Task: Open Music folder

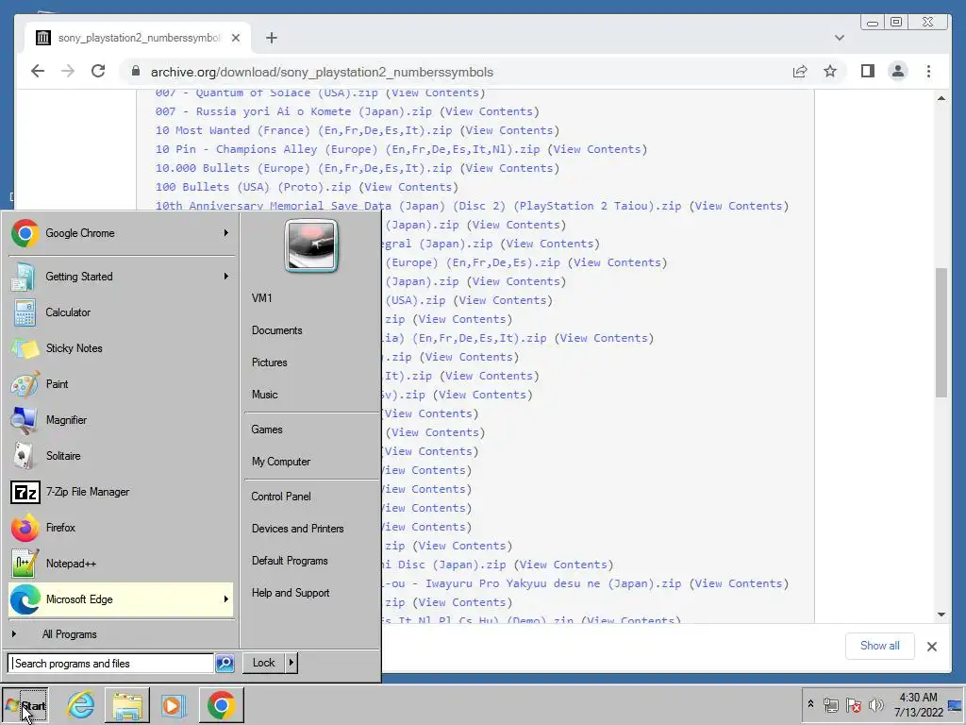Action: [265, 395]
